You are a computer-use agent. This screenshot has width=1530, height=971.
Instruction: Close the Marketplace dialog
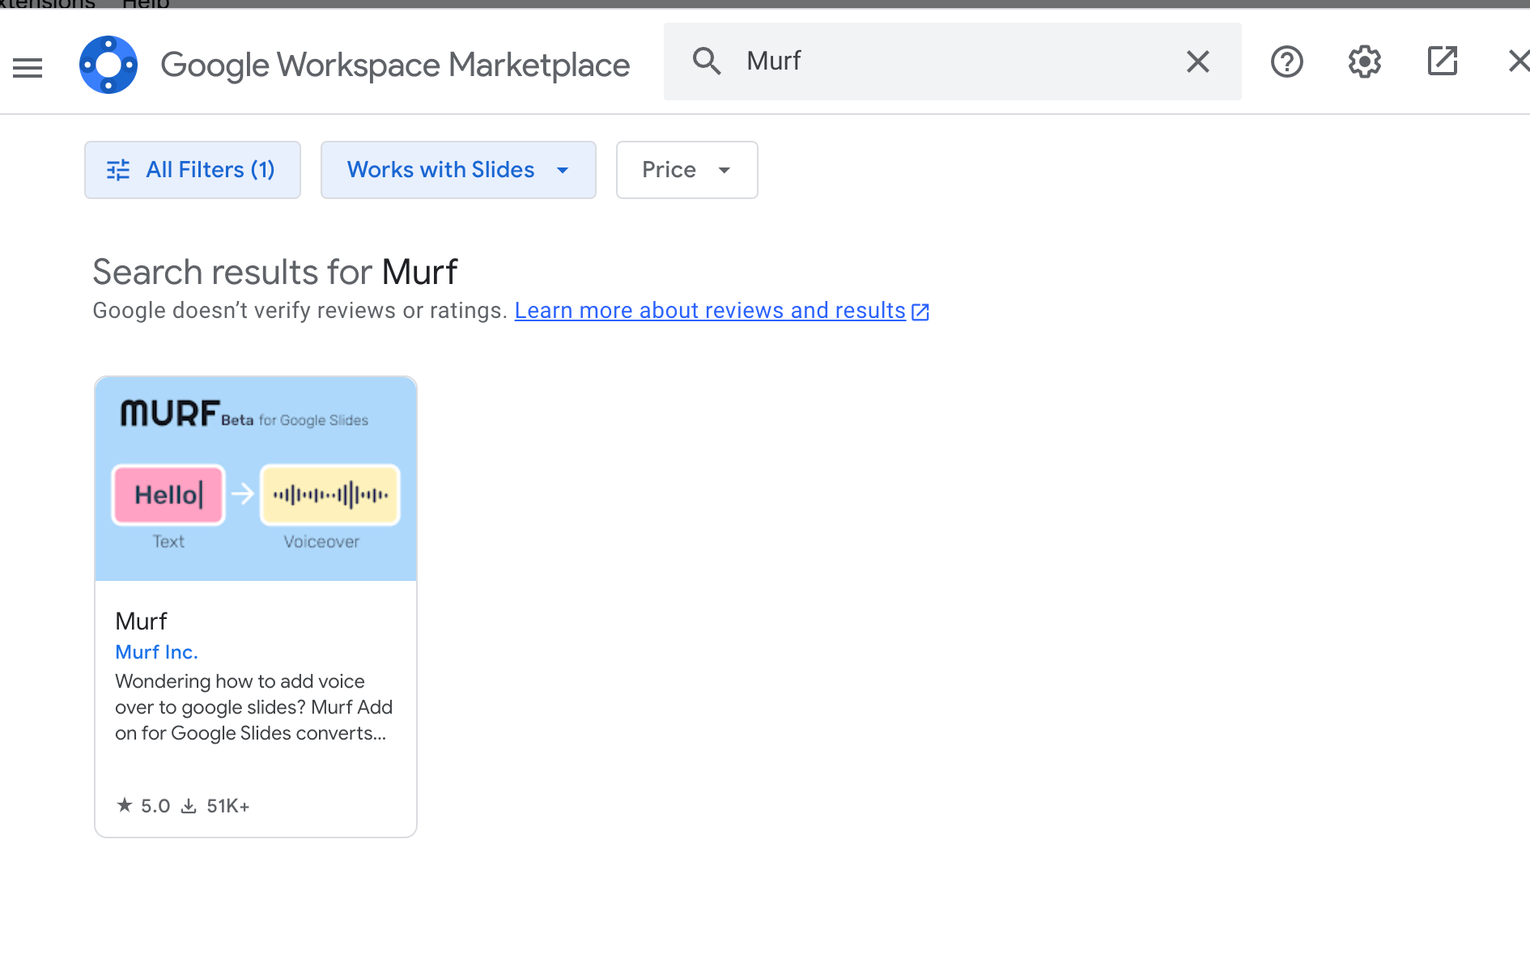[1517, 61]
